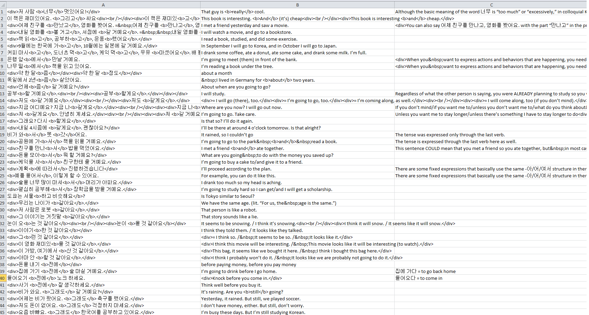This screenshot has width=589, height=315.
Task: Click cell 'This sentence COULD mean that you met a friend...'
Action: tap(491, 148)
